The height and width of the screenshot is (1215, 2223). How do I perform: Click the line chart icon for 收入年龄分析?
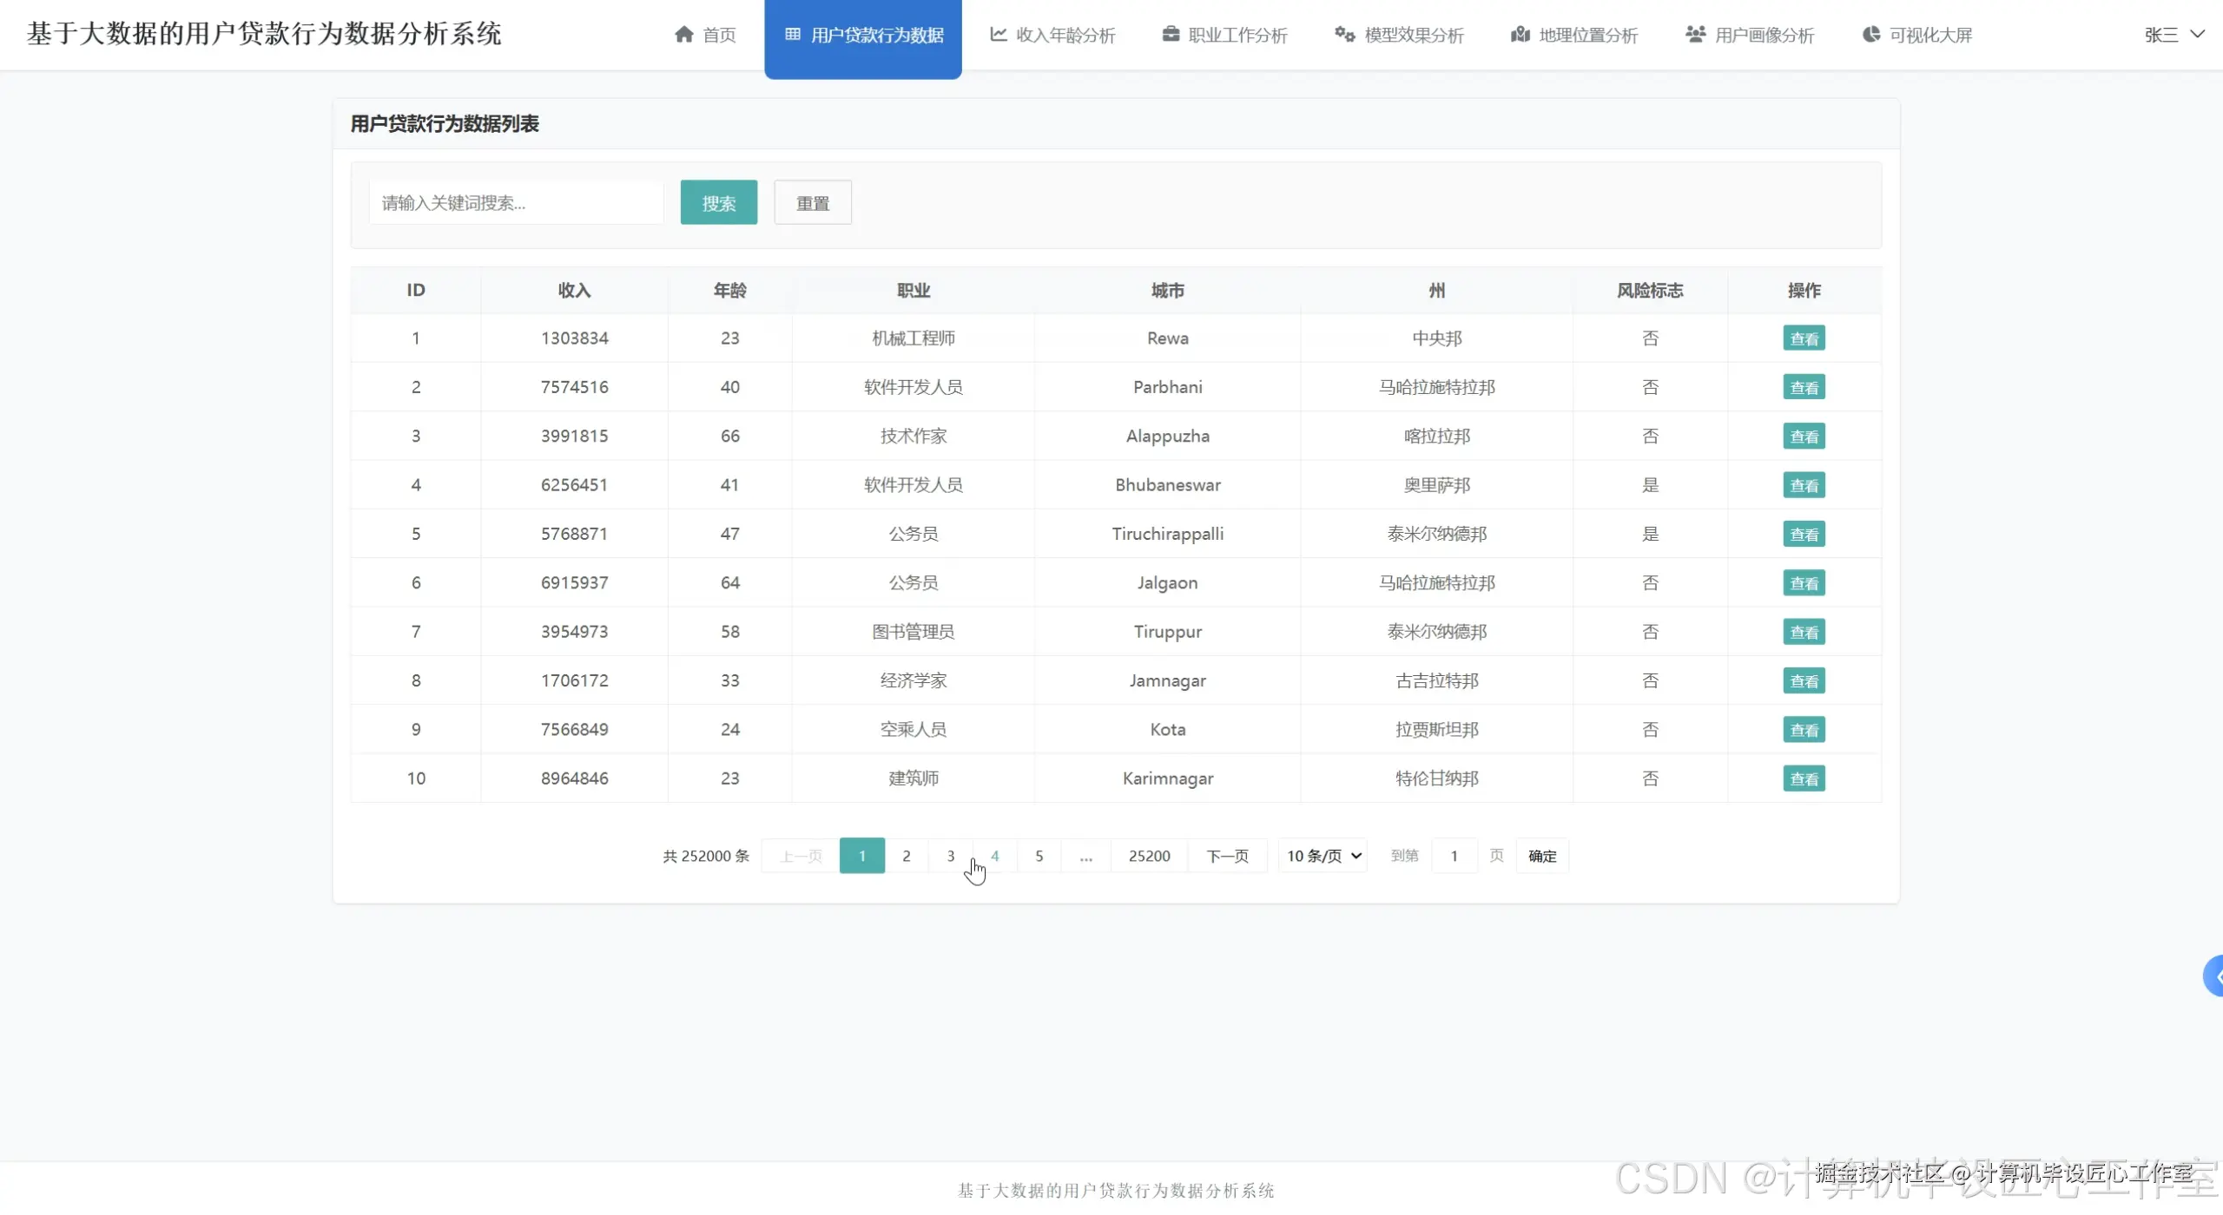[999, 35]
